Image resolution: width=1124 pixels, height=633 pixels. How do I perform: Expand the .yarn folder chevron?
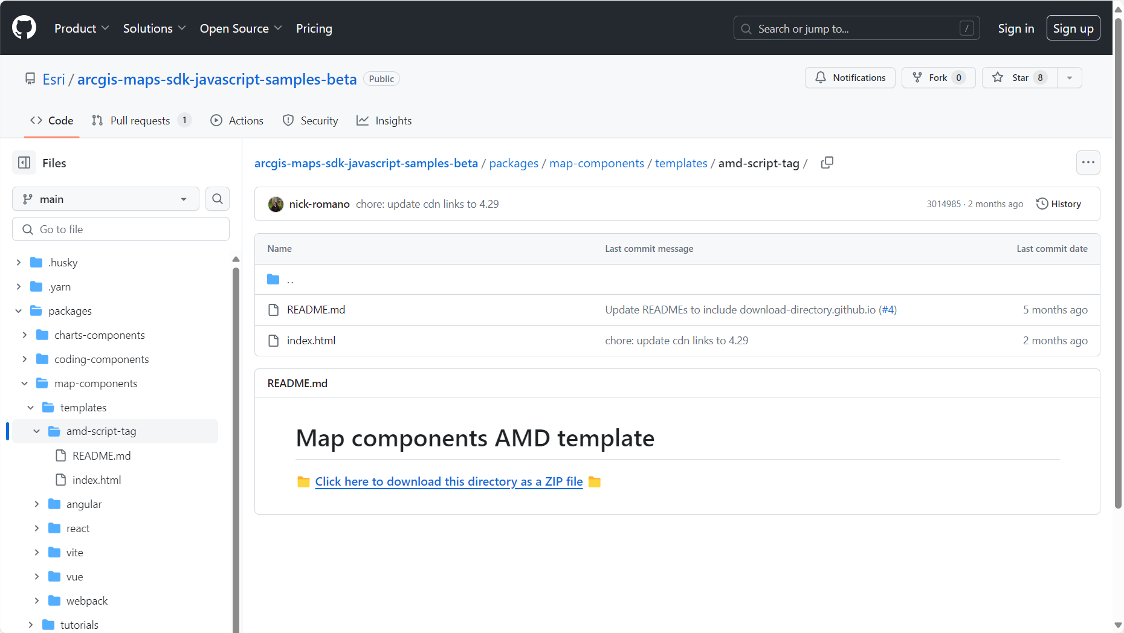coord(18,286)
